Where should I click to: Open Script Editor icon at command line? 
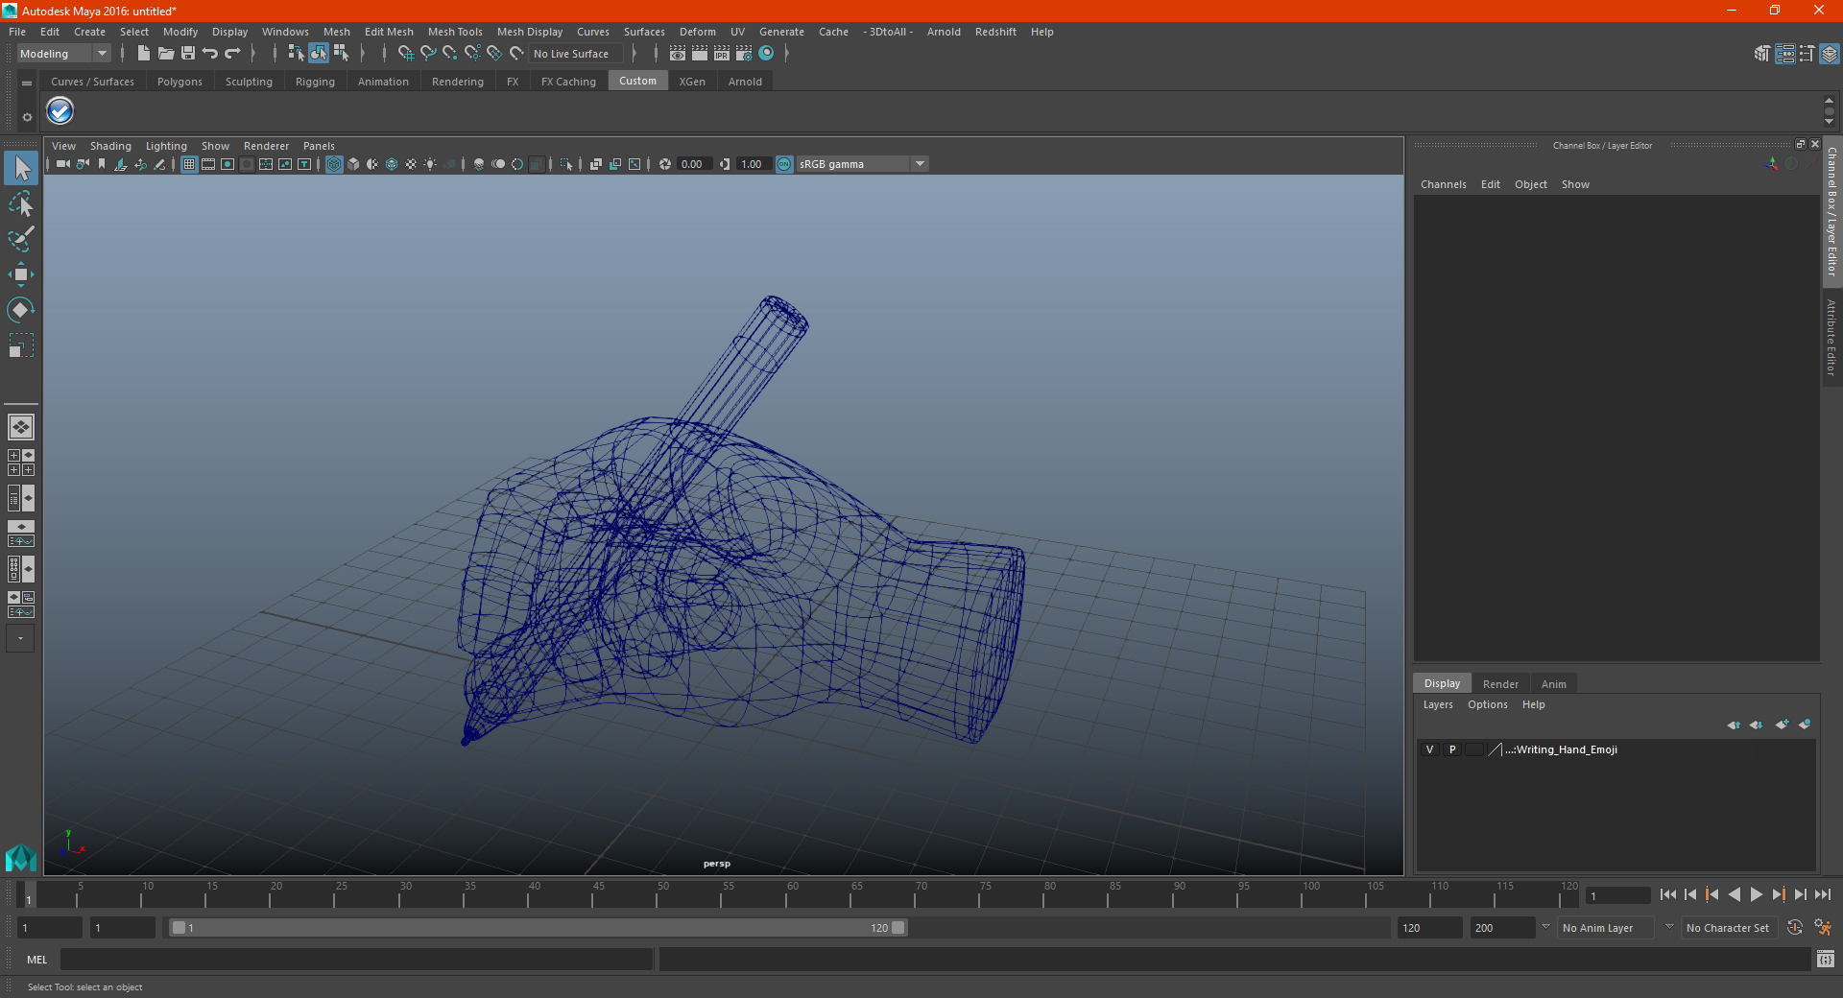pyautogui.click(x=1826, y=959)
